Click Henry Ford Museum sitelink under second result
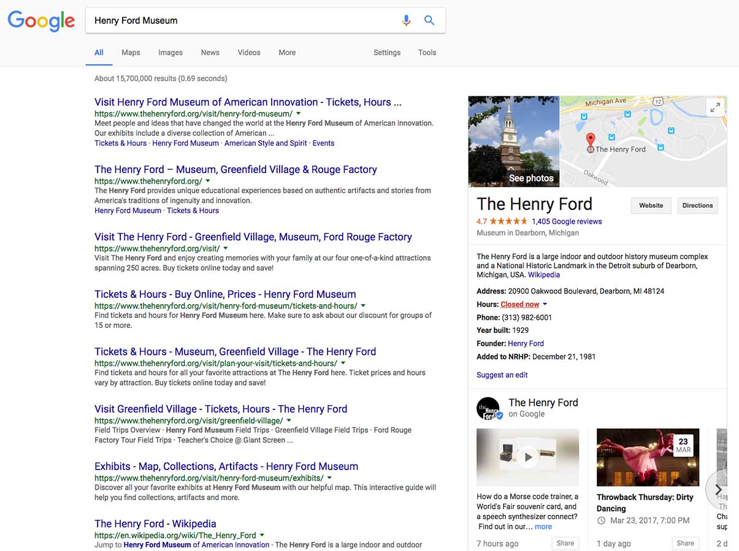This screenshot has height=551, width=739. pyautogui.click(x=128, y=211)
